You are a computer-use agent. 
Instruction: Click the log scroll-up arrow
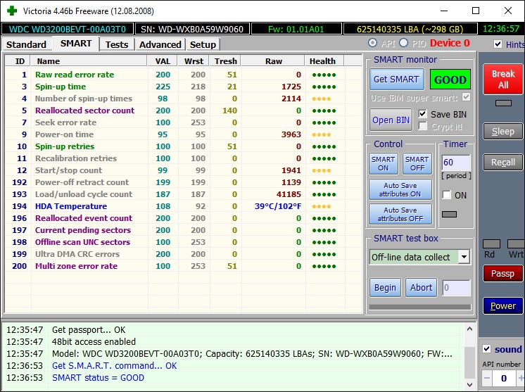click(469, 329)
